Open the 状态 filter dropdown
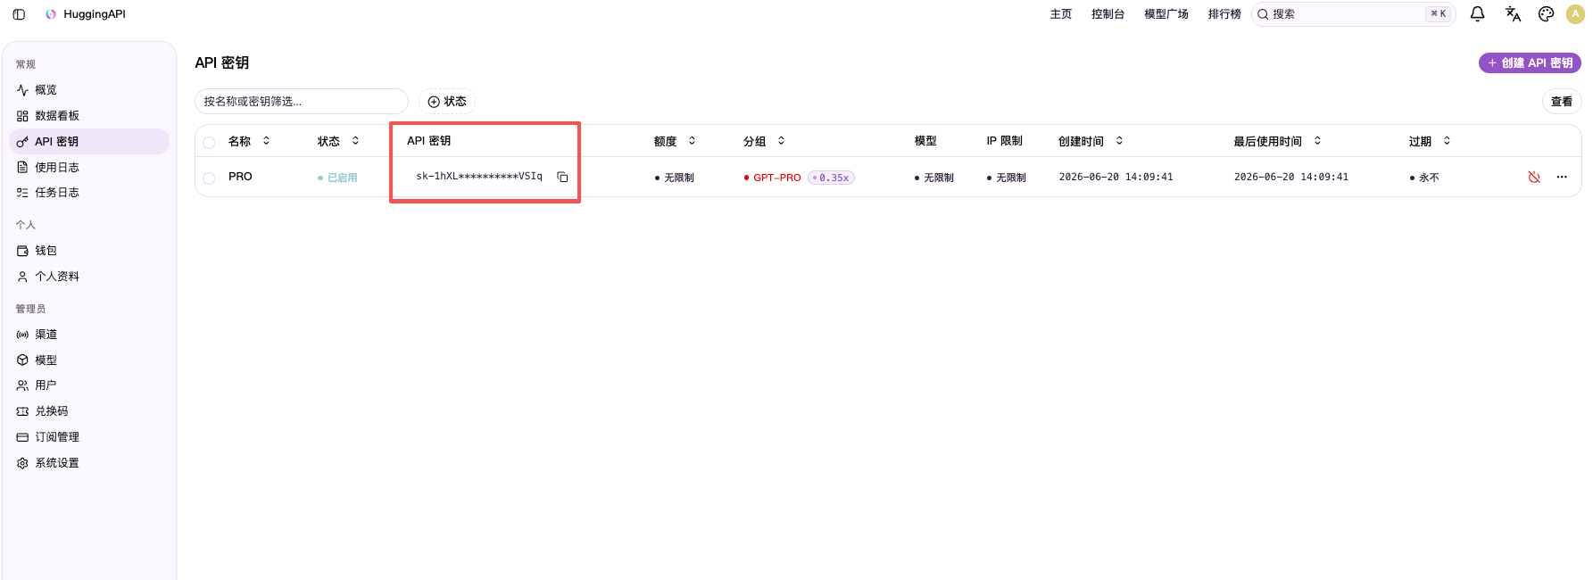The width and height of the screenshot is (1593, 580). click(447, 102)
